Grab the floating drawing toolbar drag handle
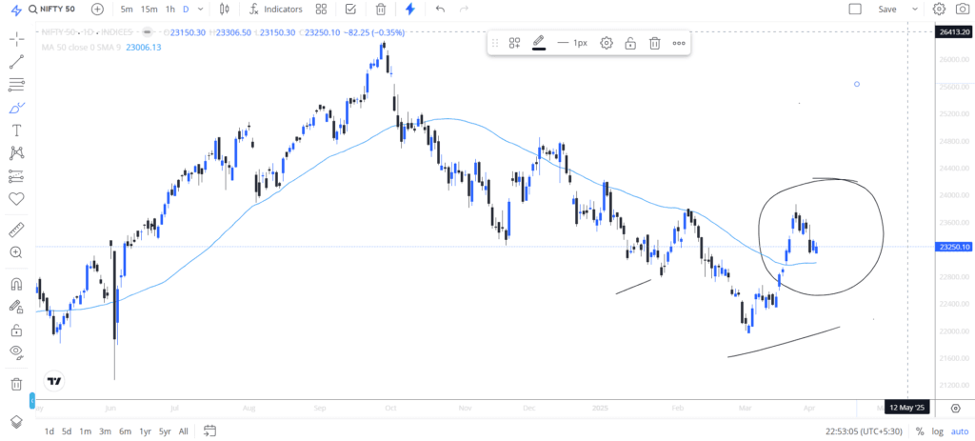Screen dimensions: 975x441 point(495,43)
